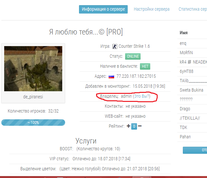Click the rating plus icon
Viewport: 207px width, 178px height.
coord(128,126)
